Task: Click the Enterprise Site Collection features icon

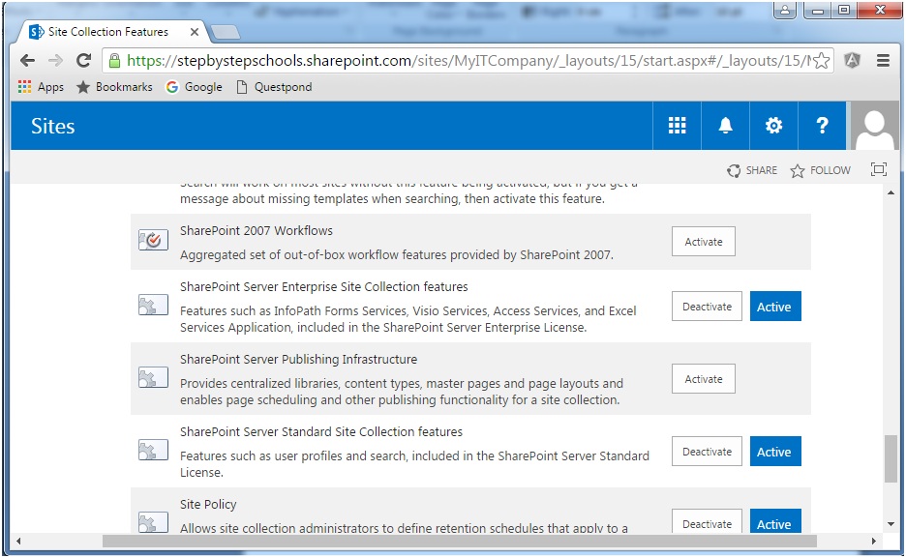Action: [153, 306]
